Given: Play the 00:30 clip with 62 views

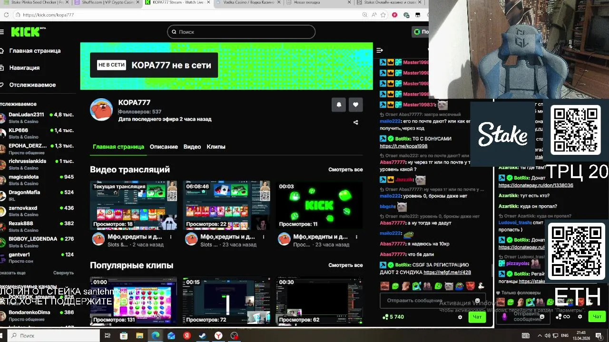Looking at the screenshot, I should [x=320, y=301].
